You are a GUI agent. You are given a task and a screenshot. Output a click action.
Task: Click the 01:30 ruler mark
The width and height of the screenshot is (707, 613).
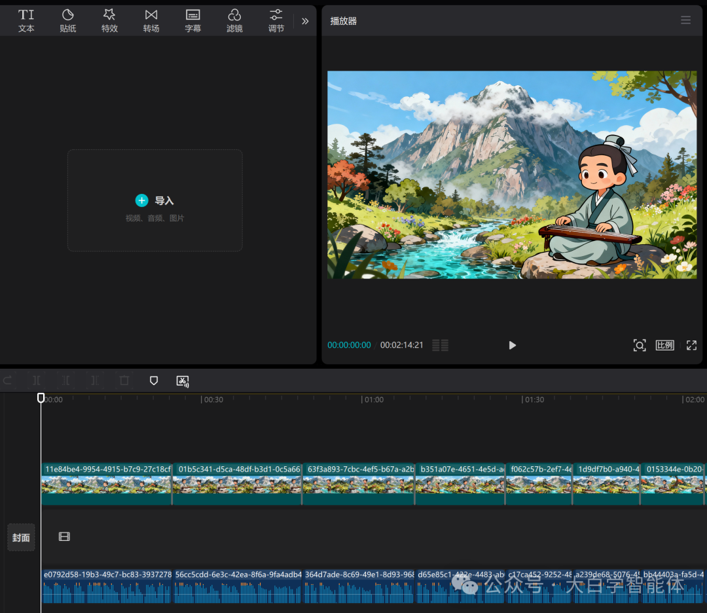point(534,399)
